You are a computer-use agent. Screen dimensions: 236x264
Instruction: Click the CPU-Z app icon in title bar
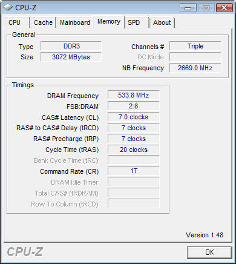8,7
